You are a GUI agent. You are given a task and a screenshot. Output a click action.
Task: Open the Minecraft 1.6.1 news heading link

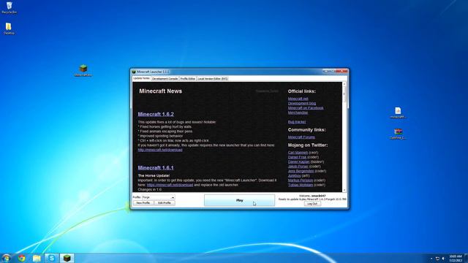(x=156, y=168)
